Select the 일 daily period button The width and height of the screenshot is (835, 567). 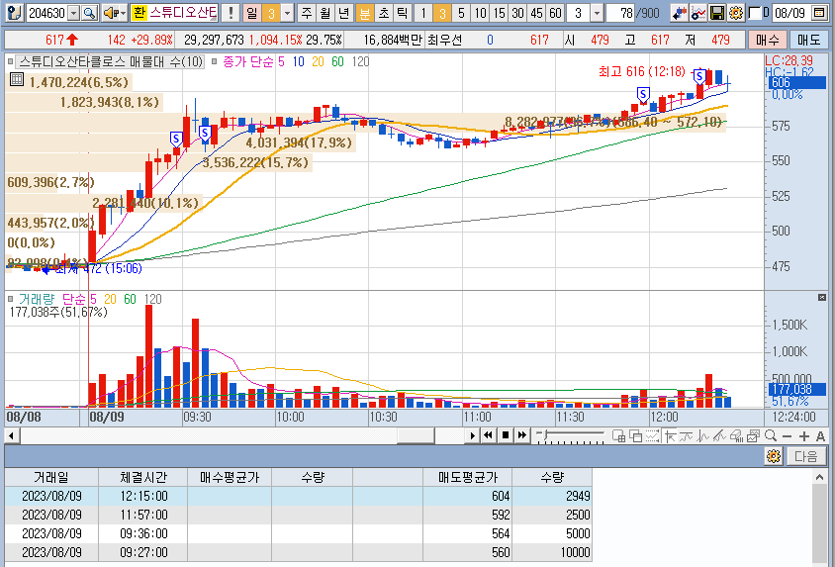(252, 13)
